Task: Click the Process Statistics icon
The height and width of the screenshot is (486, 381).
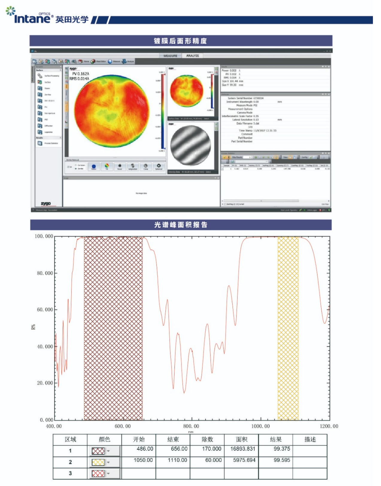Action: click(x=40, y=143)
